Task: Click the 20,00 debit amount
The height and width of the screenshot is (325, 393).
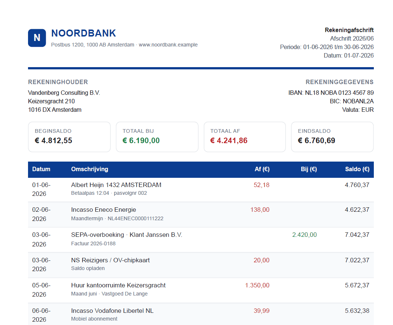Action: 261,260
